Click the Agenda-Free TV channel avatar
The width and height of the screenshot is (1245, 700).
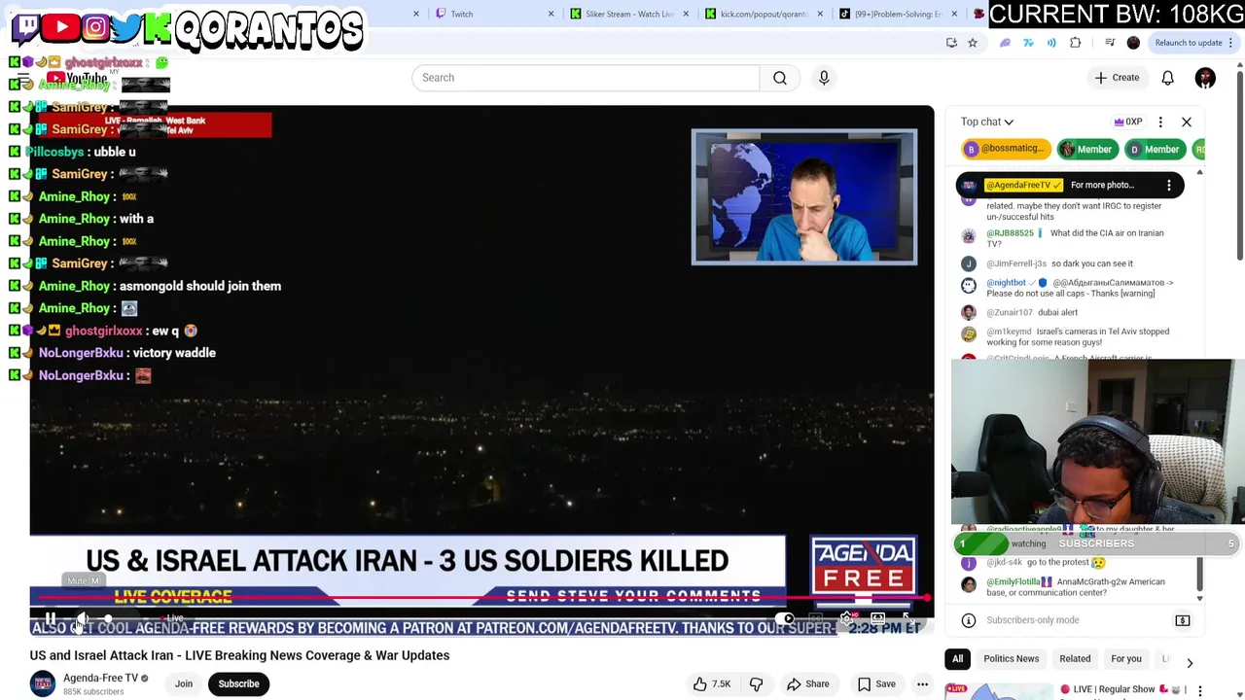pos(43,683)
